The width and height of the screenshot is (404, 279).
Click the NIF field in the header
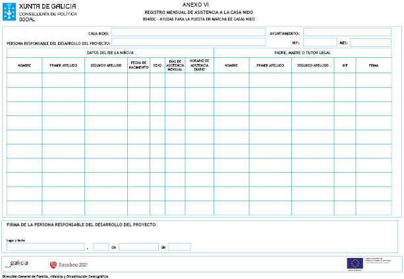tap(320, 43)
